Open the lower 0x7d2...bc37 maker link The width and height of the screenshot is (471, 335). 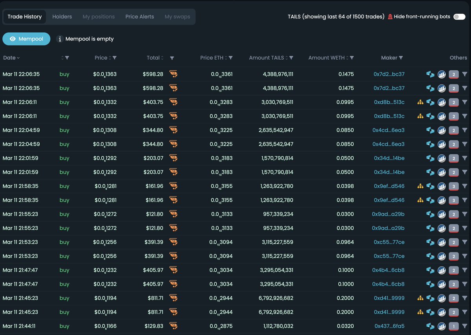point(389,88)
